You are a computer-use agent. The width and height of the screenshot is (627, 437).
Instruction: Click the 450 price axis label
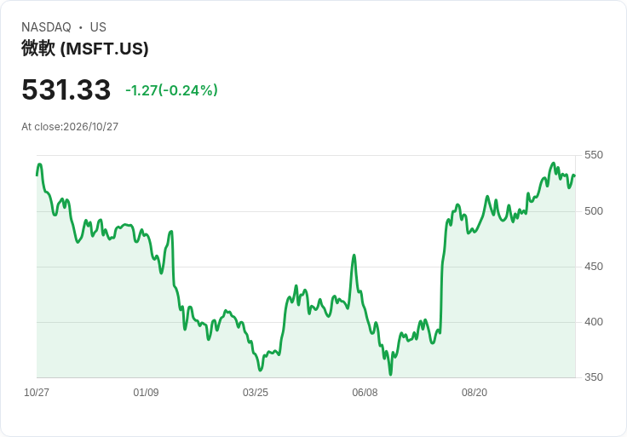click(x=594, y=267)
